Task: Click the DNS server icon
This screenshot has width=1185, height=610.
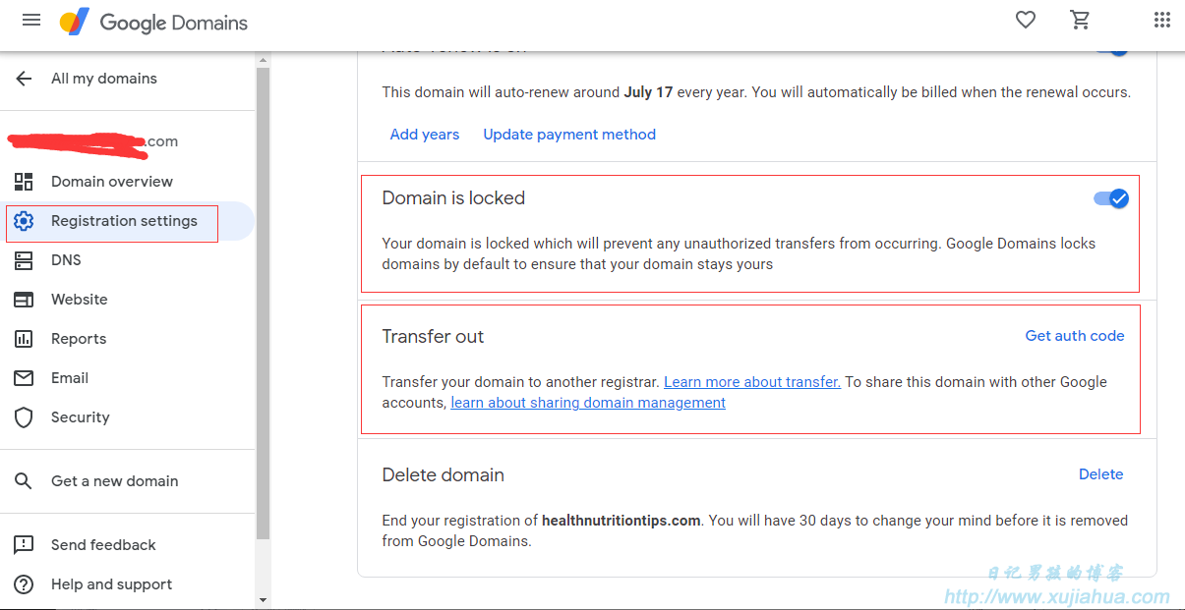Action: (24, 260)
